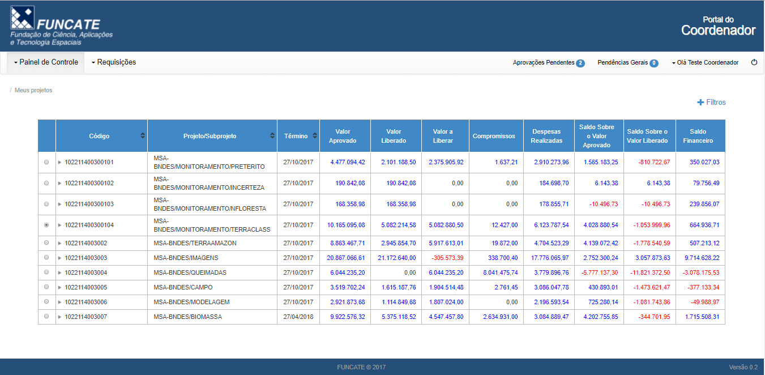The image size is (765, 375).
Task: Sort by Projeto/Subprojeto column arrows
Action: pos(272,136)
